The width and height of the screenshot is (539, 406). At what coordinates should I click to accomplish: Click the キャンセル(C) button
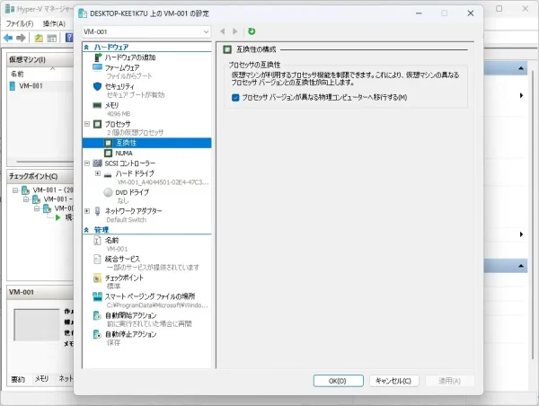click(394, 381)
